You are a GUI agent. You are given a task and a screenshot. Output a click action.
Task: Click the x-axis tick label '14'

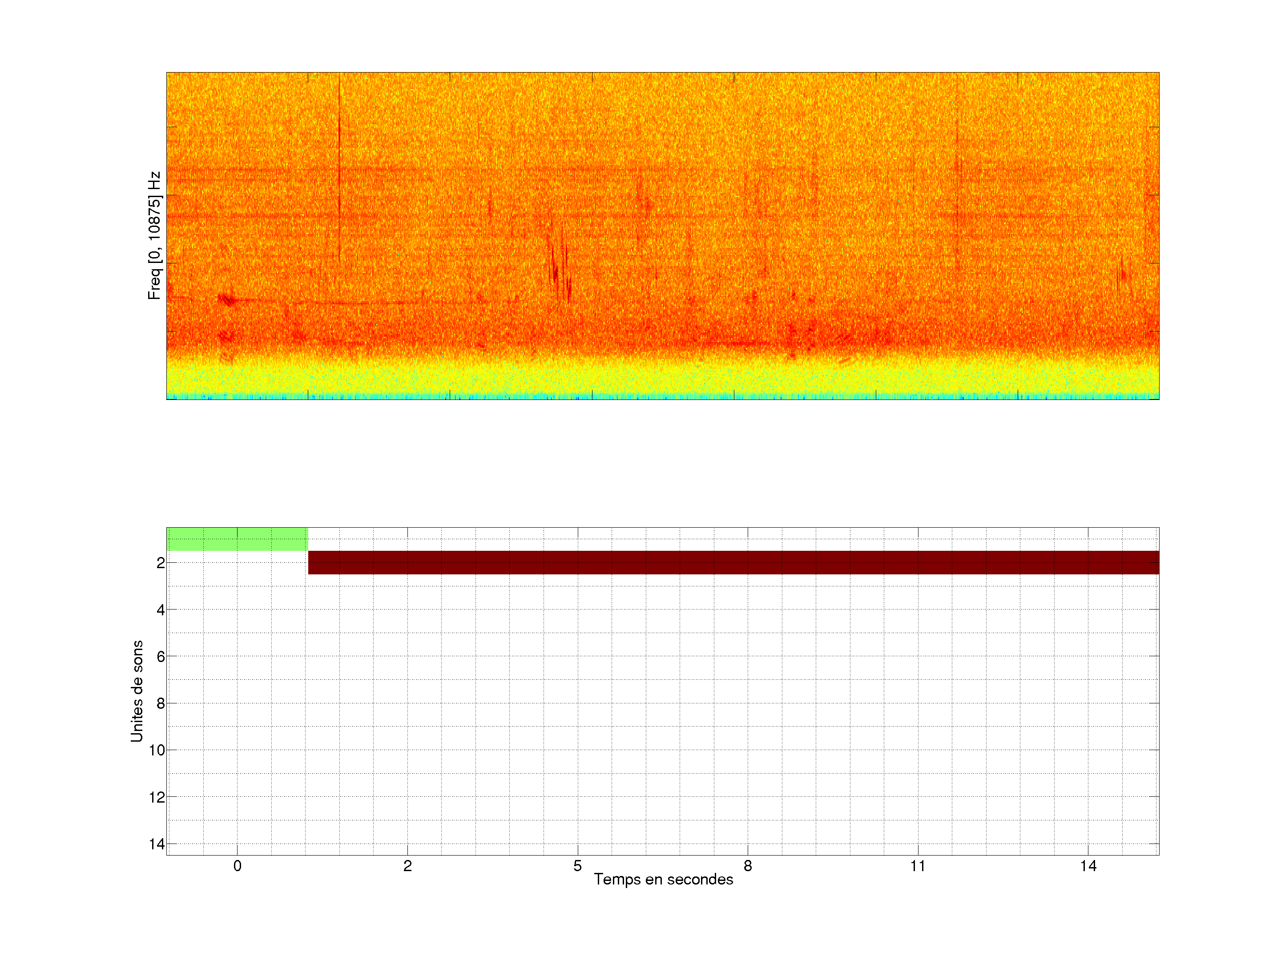pyautogui.click(x=1088, y=866)
